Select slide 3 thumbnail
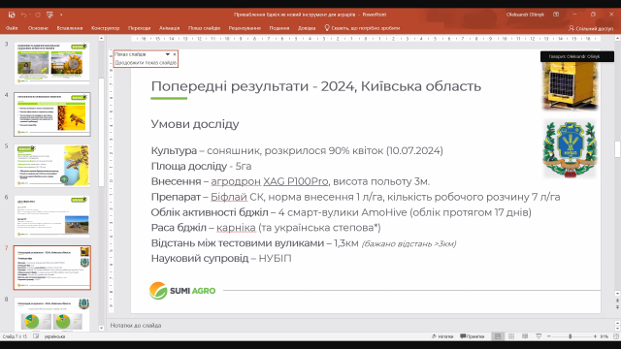The height and width of the screenshot is (349, 621). pos(51,63)
